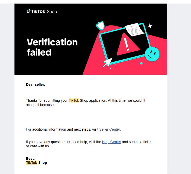Click the white cursor arrow illustration
Screen dimensions: 191x174
pyautogui.click(x=107, y=62)
